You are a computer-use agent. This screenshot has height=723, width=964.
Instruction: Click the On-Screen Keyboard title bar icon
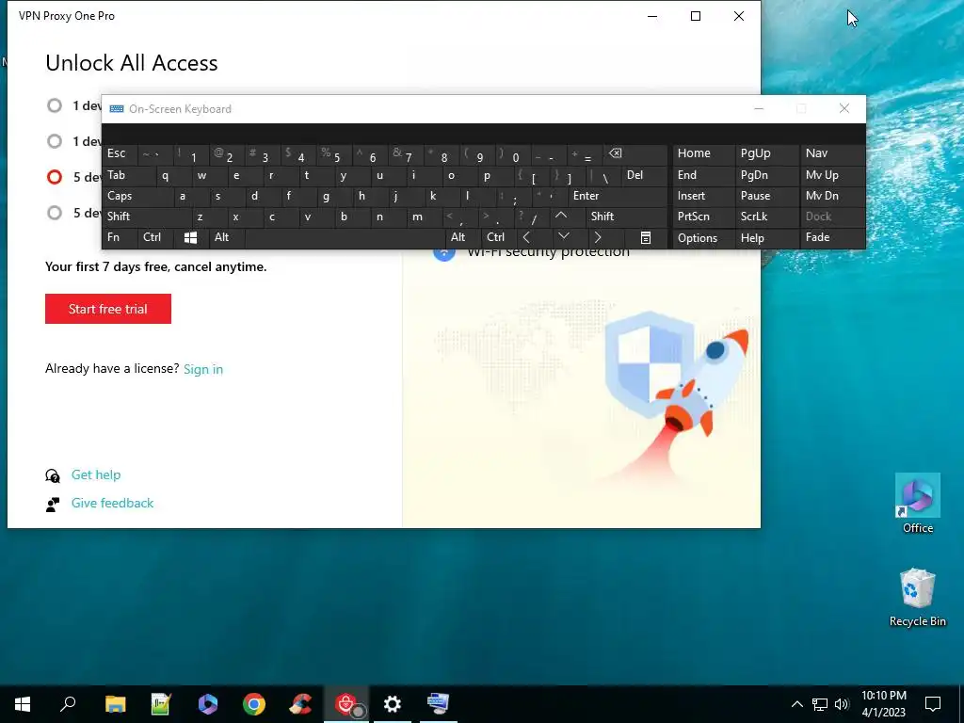click(116, 109)
